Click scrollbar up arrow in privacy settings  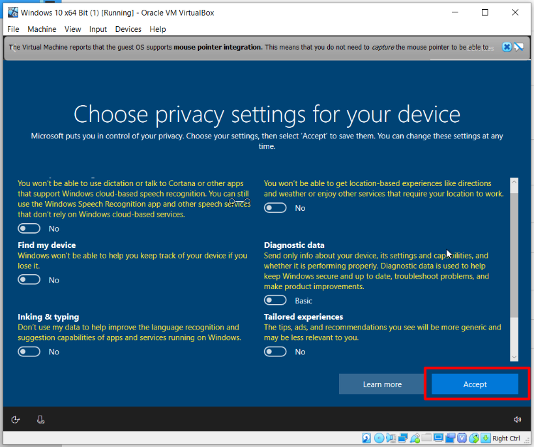pyautogui.click(x=514, y=181)
